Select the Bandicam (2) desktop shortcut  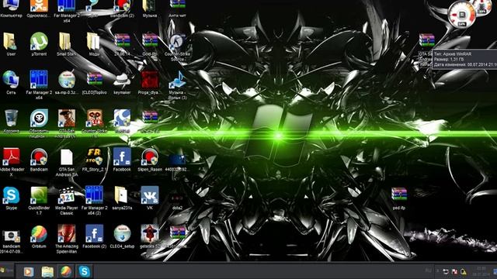tap(122, 5)
